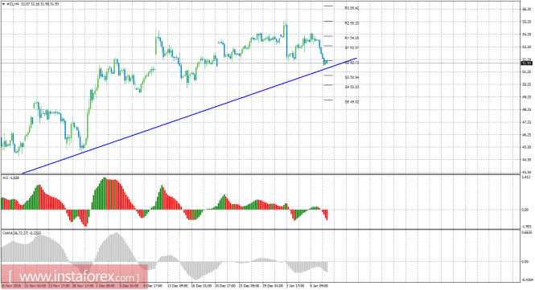Click the divider between AO and OsMA panels

click(x=261, y=229)
